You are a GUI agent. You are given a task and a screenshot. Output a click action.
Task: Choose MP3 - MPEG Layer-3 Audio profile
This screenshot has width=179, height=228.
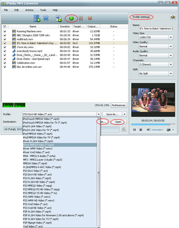[x=60, y=160]
